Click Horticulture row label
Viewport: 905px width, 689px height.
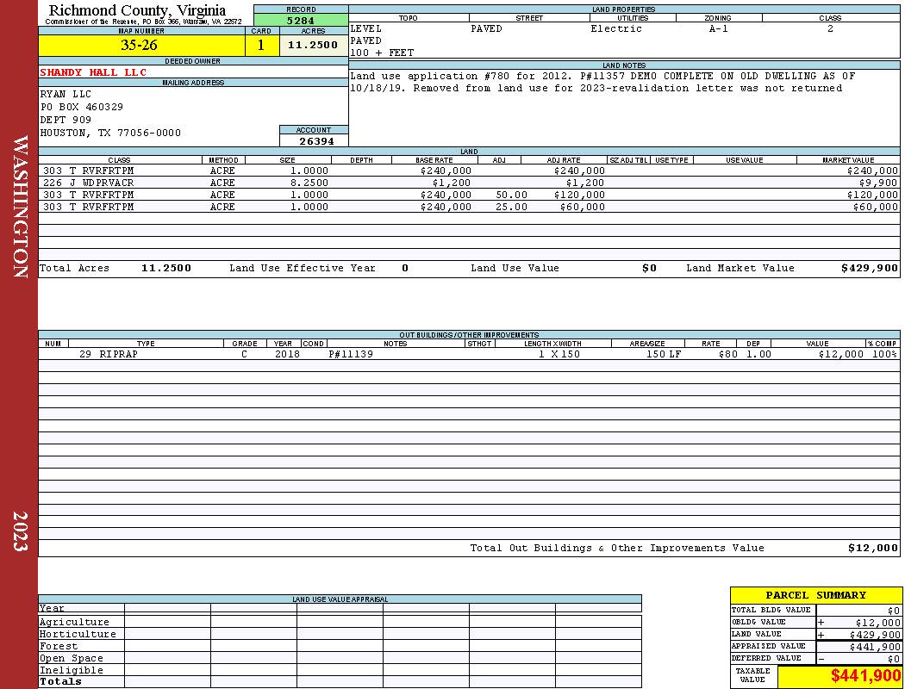[78, 634]
